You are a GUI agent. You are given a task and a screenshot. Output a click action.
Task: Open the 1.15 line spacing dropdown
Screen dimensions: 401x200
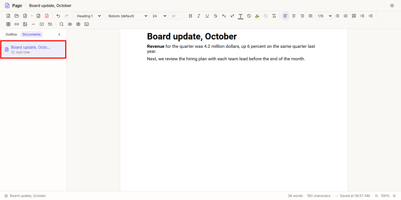[x=324, y=16]
